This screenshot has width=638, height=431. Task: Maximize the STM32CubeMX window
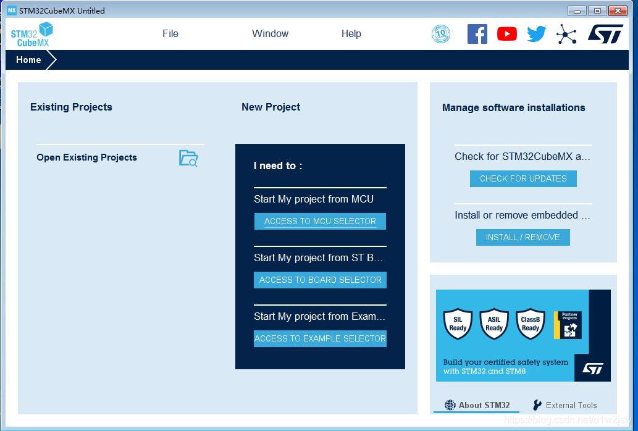pos(597,11)
